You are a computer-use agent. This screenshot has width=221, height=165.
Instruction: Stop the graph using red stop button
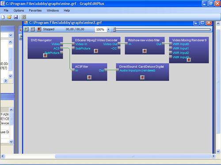point(39,29)
